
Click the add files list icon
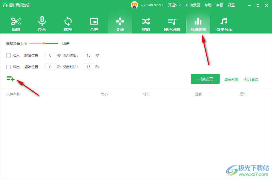[10, 78]
